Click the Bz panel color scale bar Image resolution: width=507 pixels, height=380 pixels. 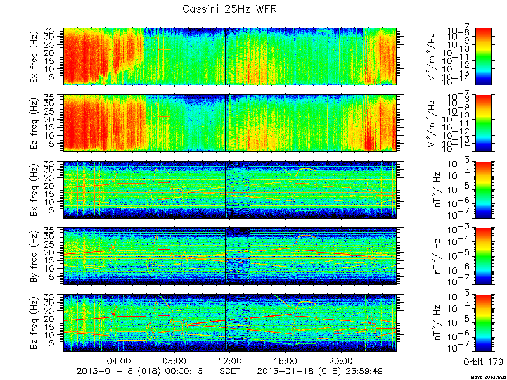click(x=484, y=323)
